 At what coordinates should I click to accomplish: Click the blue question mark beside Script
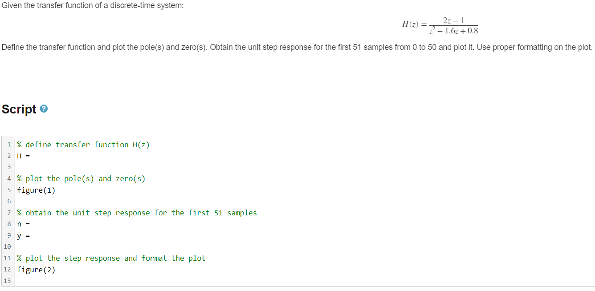click(x=43, y=108)
